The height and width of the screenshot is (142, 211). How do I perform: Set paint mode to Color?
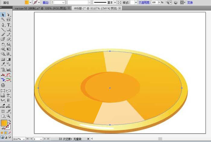pyautogui.click(x=2, y=133)
